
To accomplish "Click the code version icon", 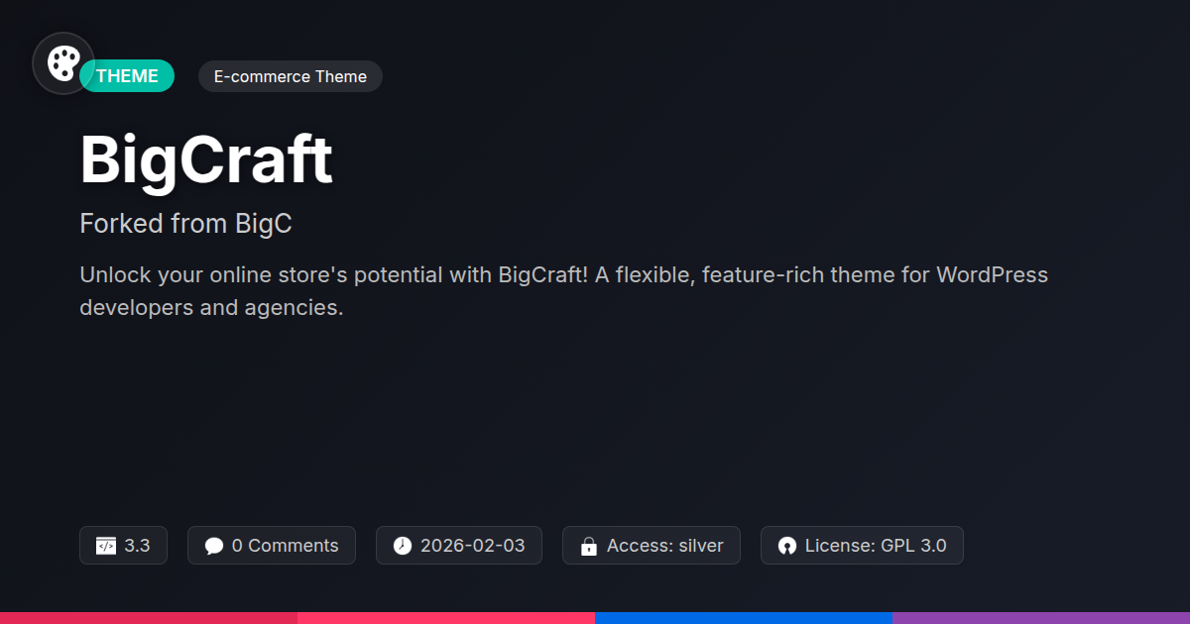I will pos(105,546).
